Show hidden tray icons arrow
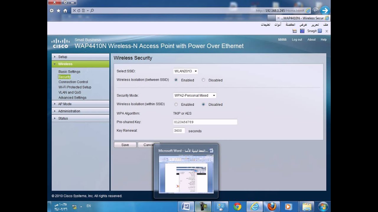 tap(81, 207)
